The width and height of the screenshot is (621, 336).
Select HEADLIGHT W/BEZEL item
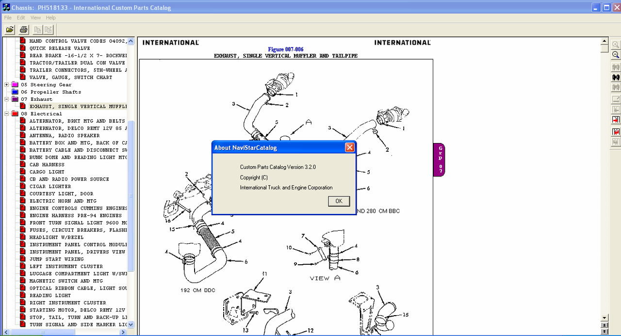[x=57, y=237]
